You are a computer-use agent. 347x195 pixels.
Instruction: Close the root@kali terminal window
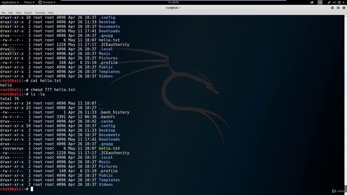344,8
